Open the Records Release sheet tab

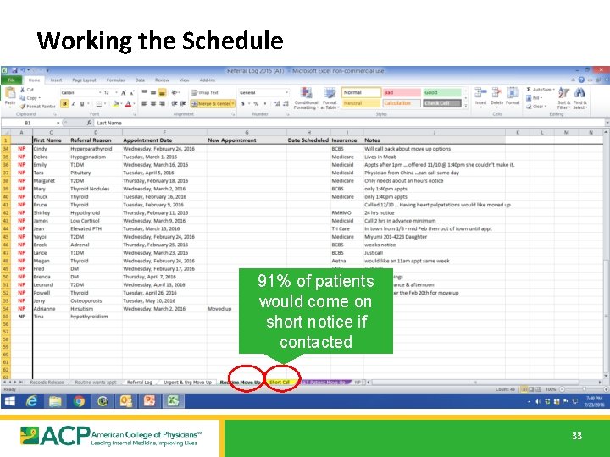click(x=47, y=383)
